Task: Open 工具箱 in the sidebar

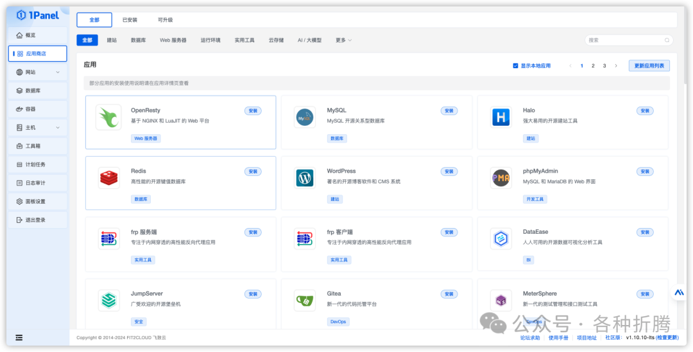Action: pos(38,146)
